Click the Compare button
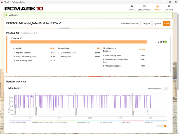This screenshot has height=134, width=179. 146,23
